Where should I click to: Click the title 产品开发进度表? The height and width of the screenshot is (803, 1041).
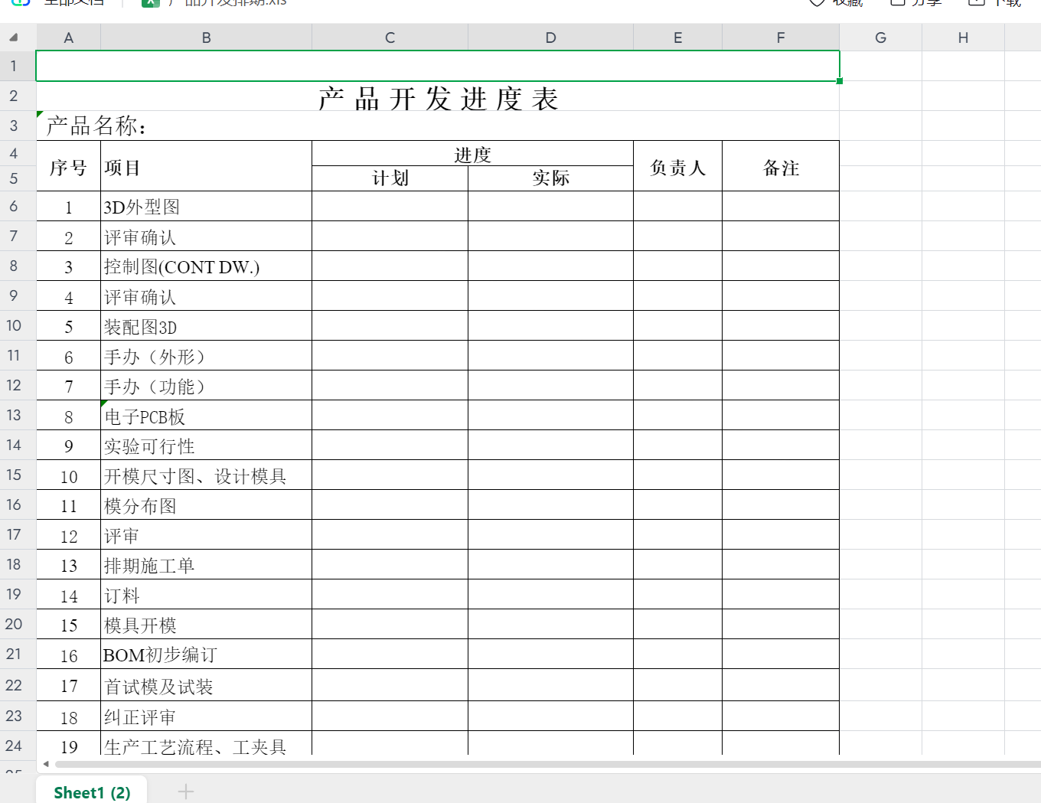(438, 98)
